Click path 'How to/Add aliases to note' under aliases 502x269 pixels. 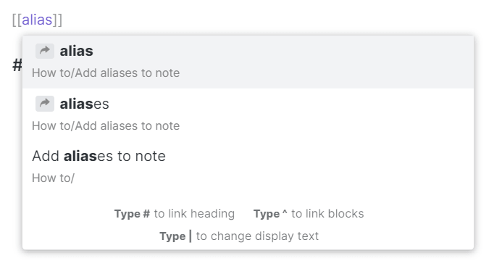coord(106,126)
